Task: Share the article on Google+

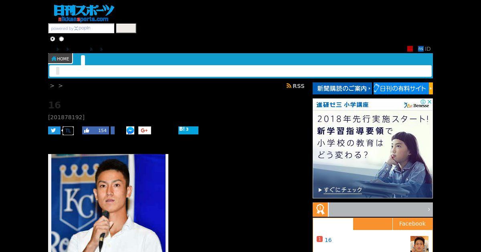Action: click(x=145, y=130)
